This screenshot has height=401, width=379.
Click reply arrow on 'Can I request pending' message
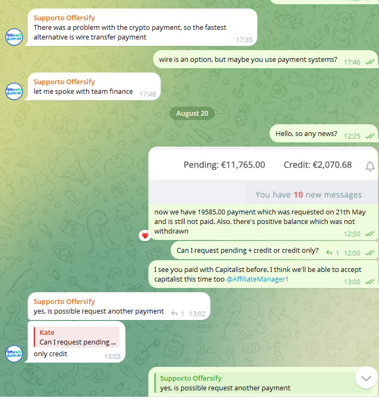tap(329, 253)
